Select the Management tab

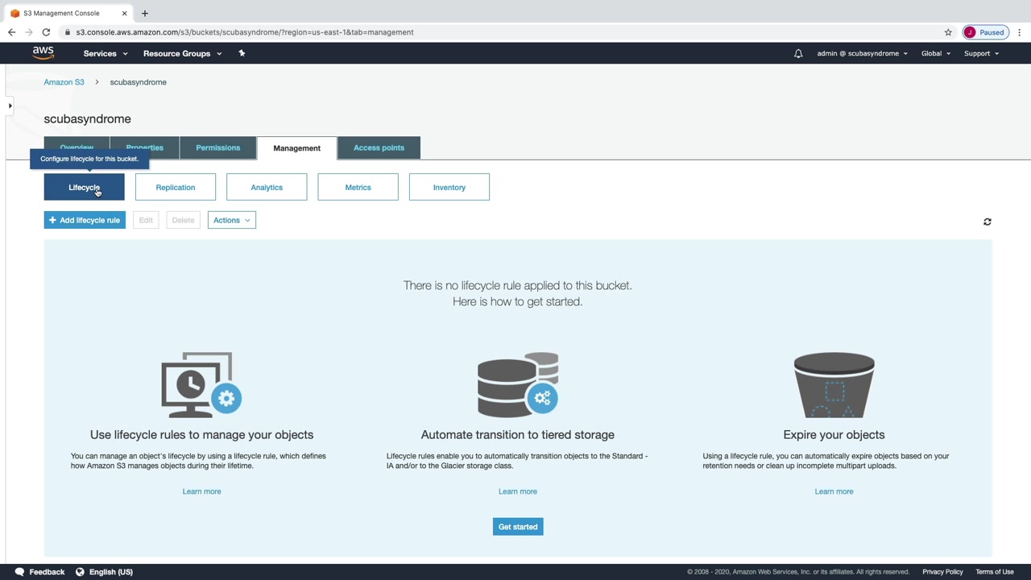(296, 148)
